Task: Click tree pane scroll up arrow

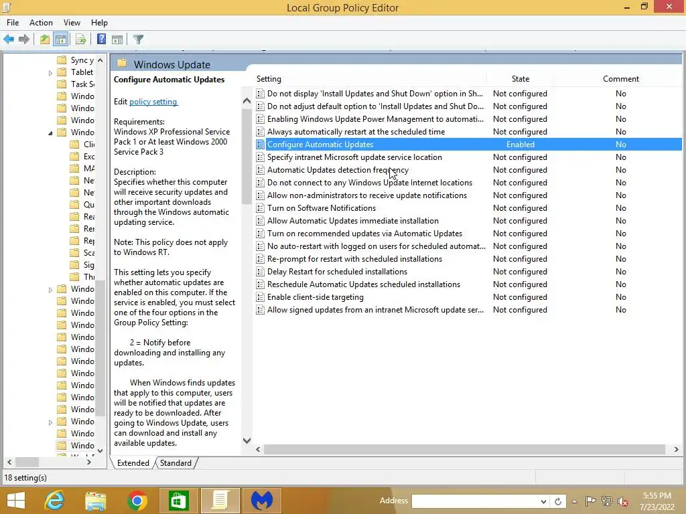Action: click(x=100, y=60)
